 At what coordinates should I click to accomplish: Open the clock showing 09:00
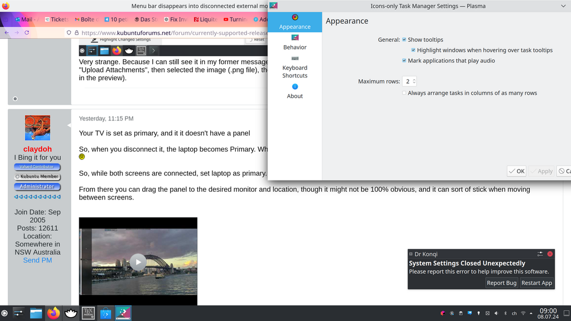[548, 313]
